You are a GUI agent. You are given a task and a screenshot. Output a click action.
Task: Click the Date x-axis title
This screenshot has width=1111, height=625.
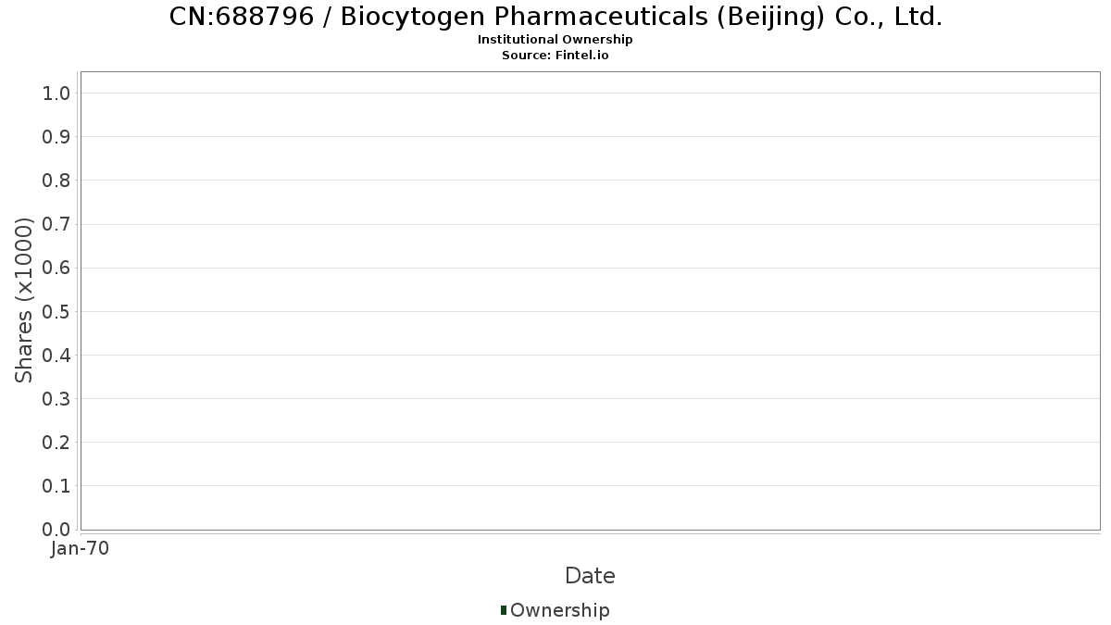pos(590,576)
